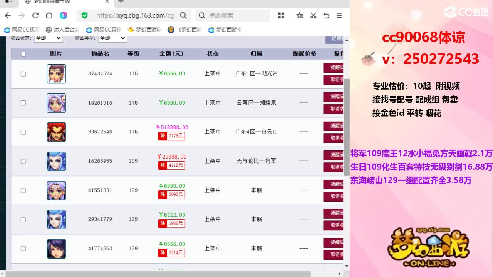Image resolution: width=493 pixels, height=277 pixels.
Task: Click the 提醒设 button for item 37437624
Action: point(333,67)
